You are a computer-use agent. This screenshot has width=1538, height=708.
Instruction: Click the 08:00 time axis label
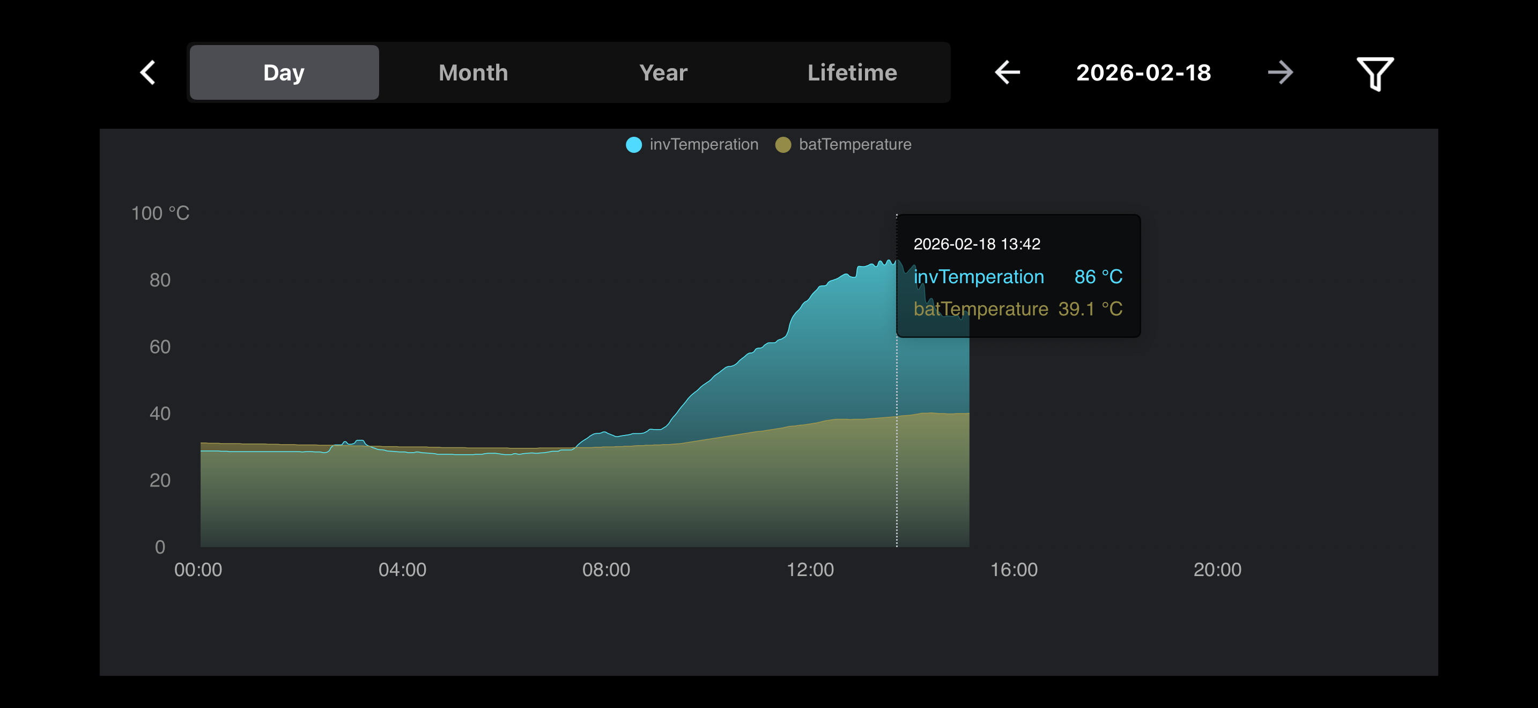[x=606, y=570]
